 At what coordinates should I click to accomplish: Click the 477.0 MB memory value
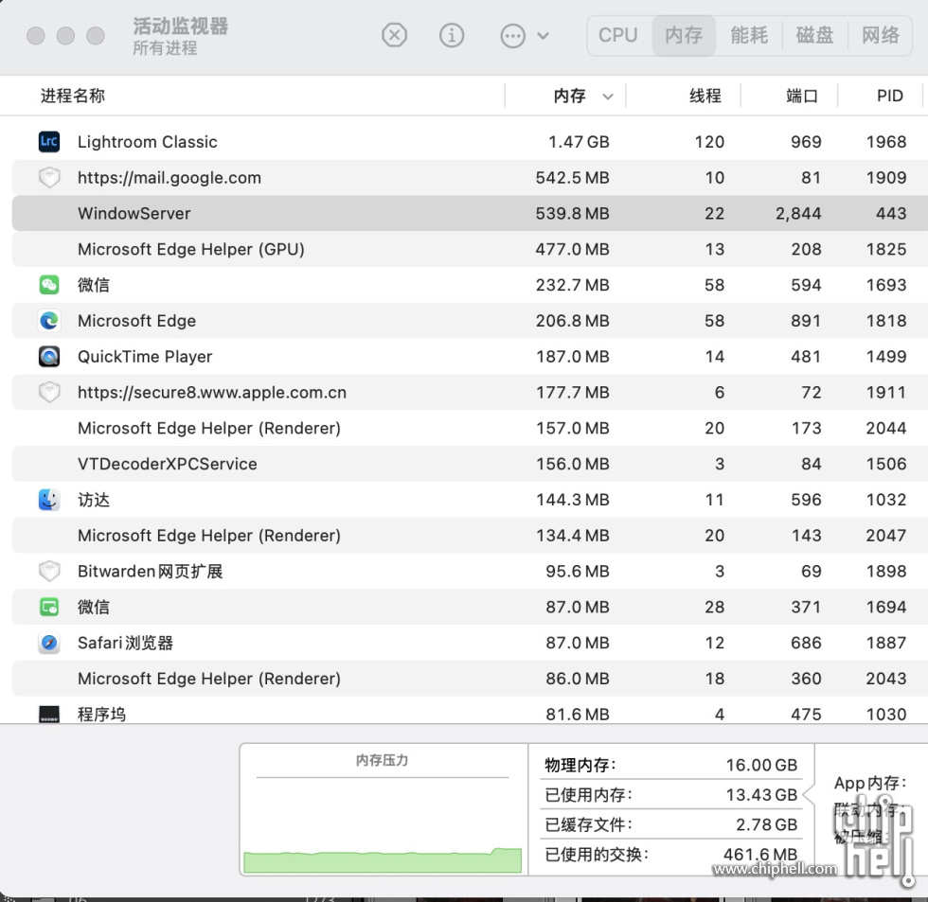click(x=572, y=249)
